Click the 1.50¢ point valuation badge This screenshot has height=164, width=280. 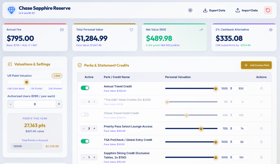(x=57, y=76)
